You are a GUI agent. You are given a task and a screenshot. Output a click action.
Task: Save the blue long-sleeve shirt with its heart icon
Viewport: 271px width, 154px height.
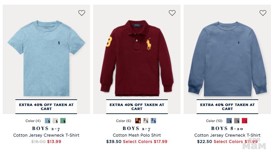(x=263, y=13)
